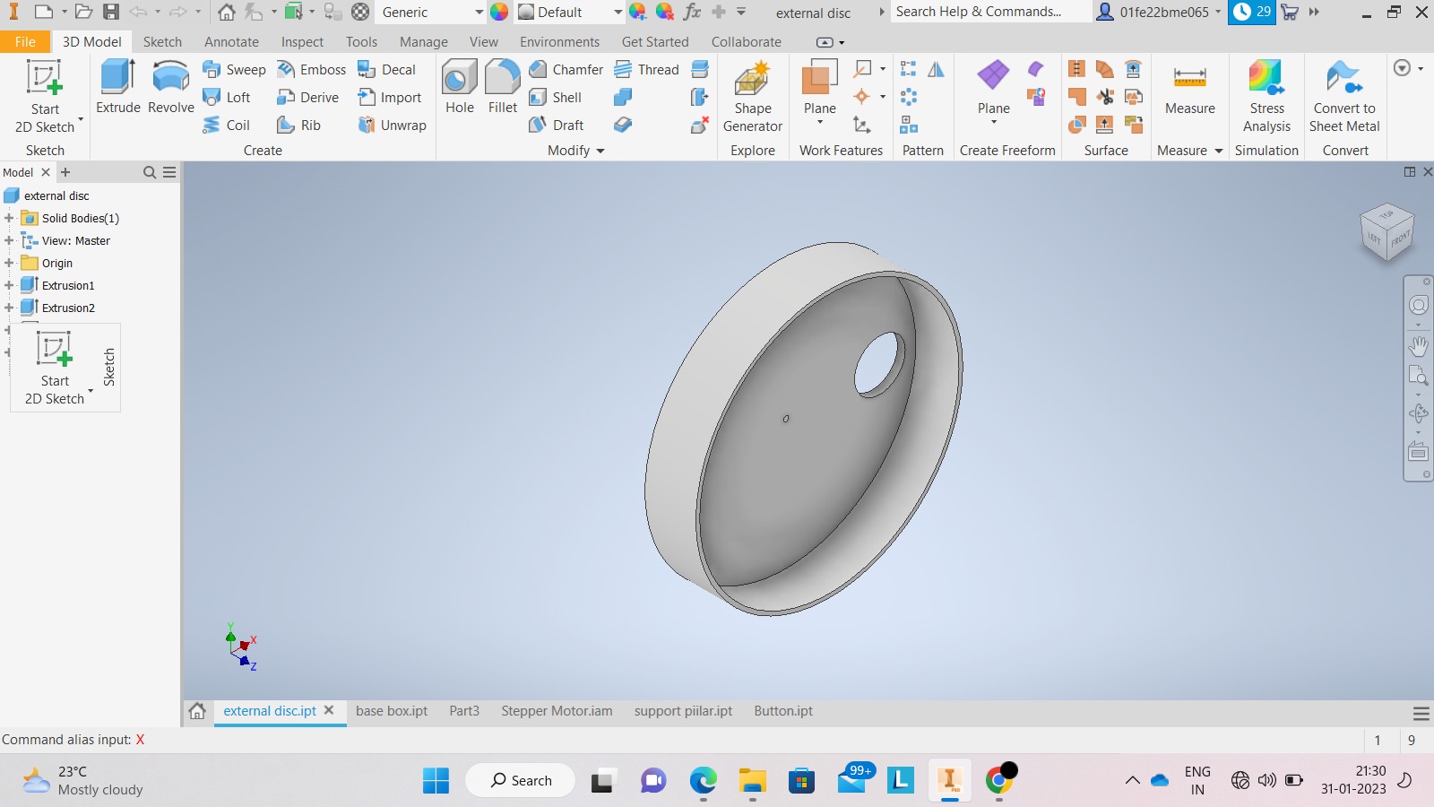Activate the Coil tool
Screen dimensions: 1434x807
pyautogui.click(x=226, y=125)
